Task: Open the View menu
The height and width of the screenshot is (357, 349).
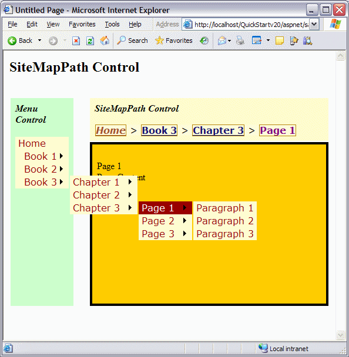Action: click(x=53, y=24)
